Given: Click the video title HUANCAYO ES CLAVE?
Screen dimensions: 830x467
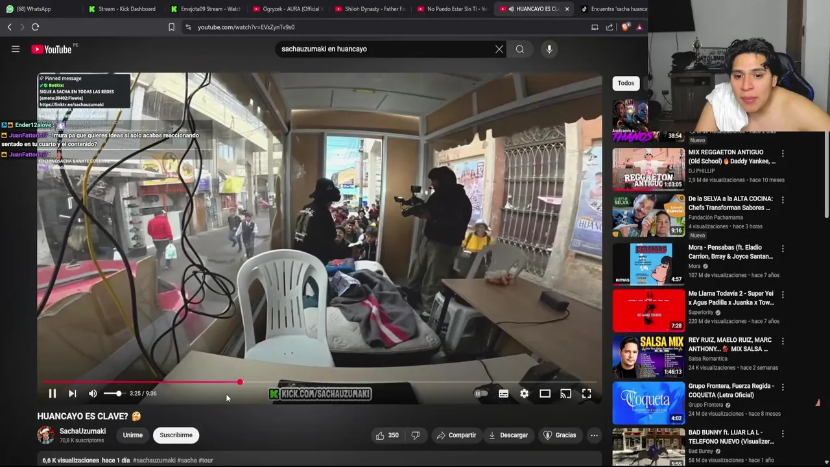Looking at the screenshot, I should pyautogui.click(x=89, y=416).
